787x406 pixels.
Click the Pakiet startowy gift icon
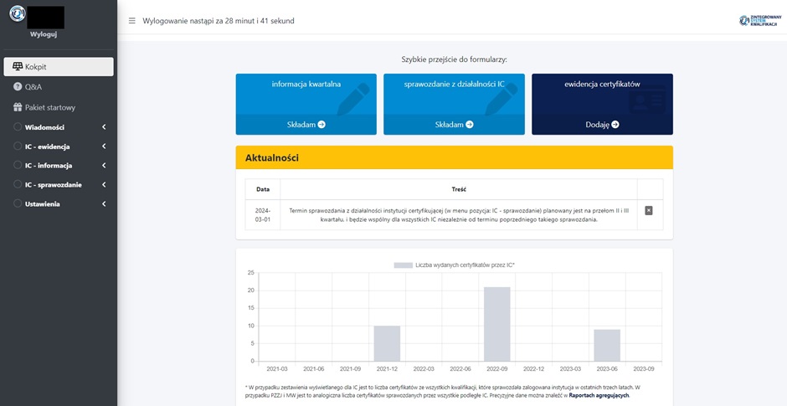pos(18,107)
